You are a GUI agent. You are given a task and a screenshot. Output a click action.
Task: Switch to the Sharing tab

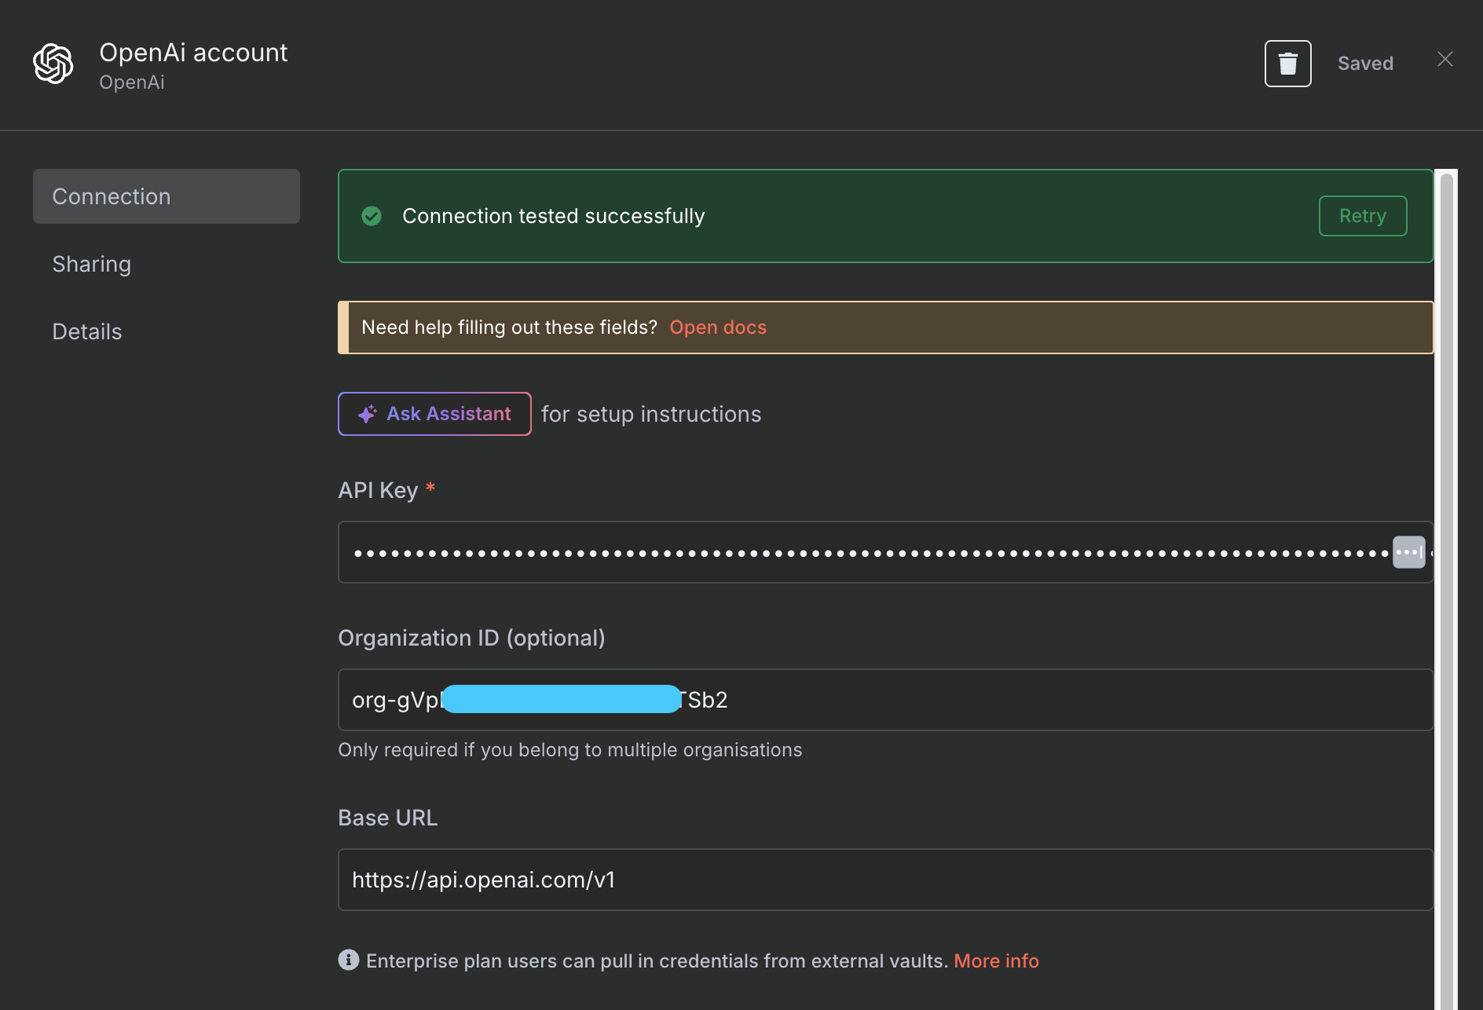[x=92, y=264]
